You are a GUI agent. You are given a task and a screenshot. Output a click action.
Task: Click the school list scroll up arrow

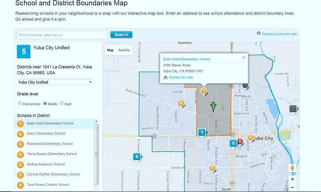96,122
